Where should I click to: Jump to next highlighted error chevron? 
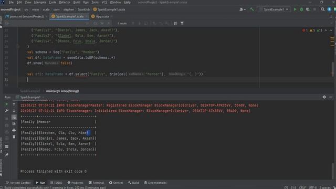pyautogui.click(x=331, y=30)
